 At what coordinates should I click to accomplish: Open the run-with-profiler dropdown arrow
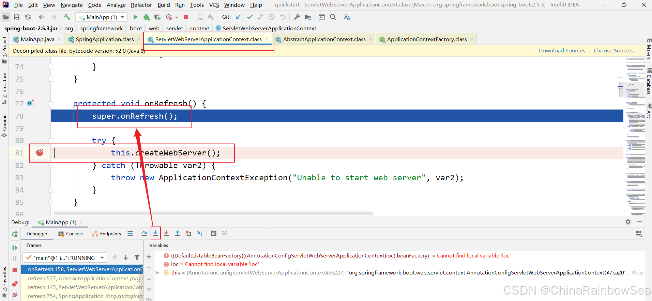177,17
